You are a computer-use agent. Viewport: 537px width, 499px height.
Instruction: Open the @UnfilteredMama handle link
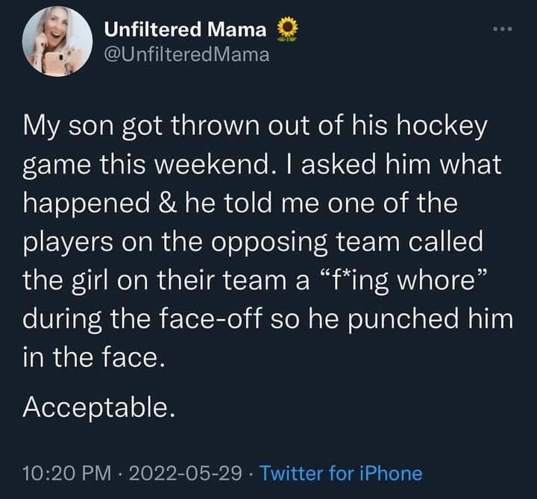186,54
